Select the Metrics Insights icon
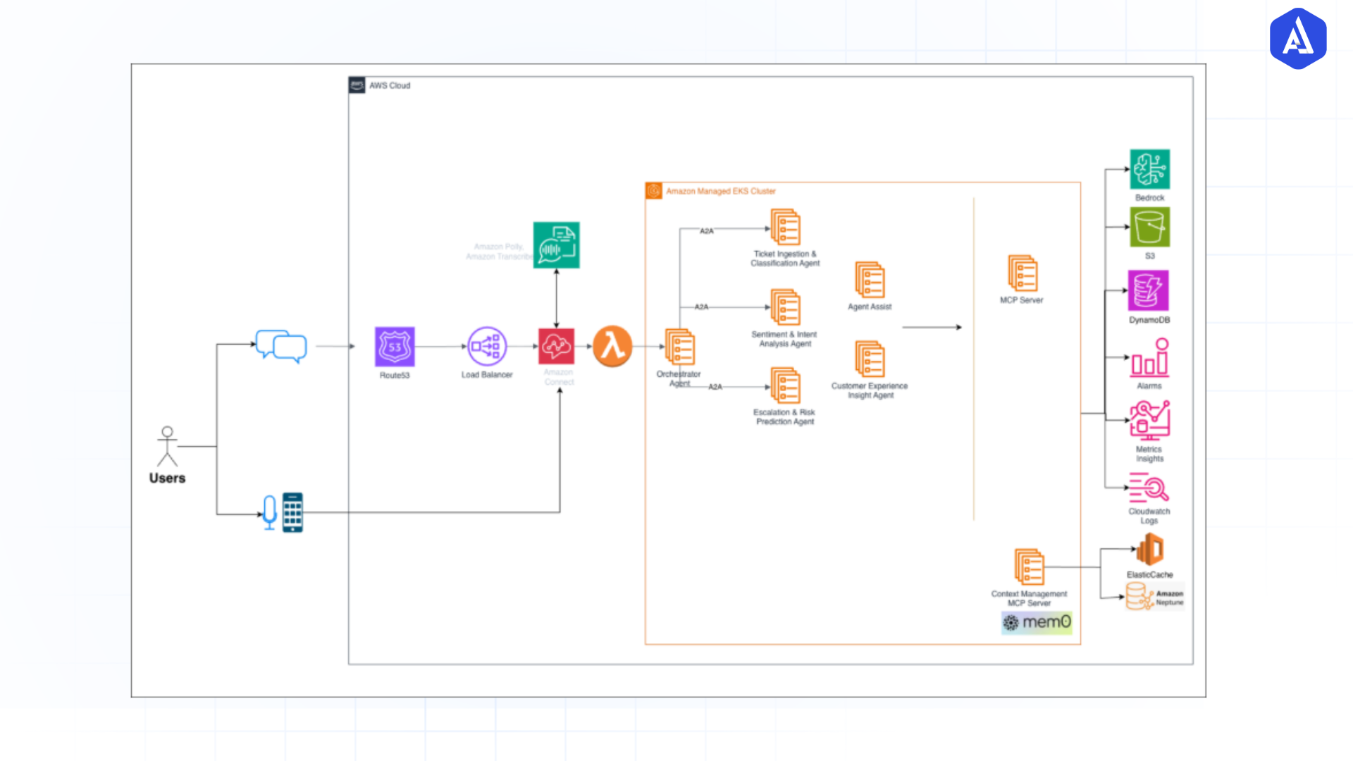1353x761 pixels. [1149, 421]
